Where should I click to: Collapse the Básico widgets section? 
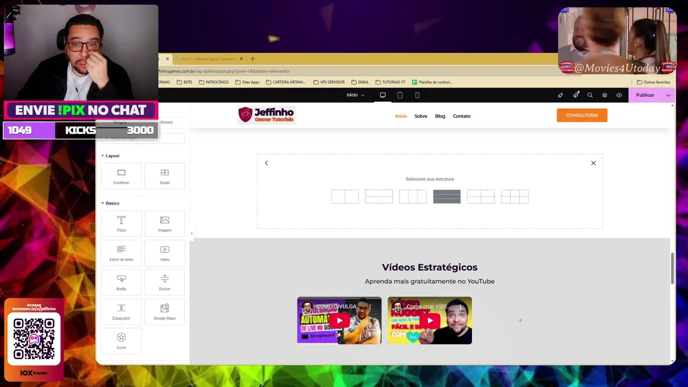(111, 203)
